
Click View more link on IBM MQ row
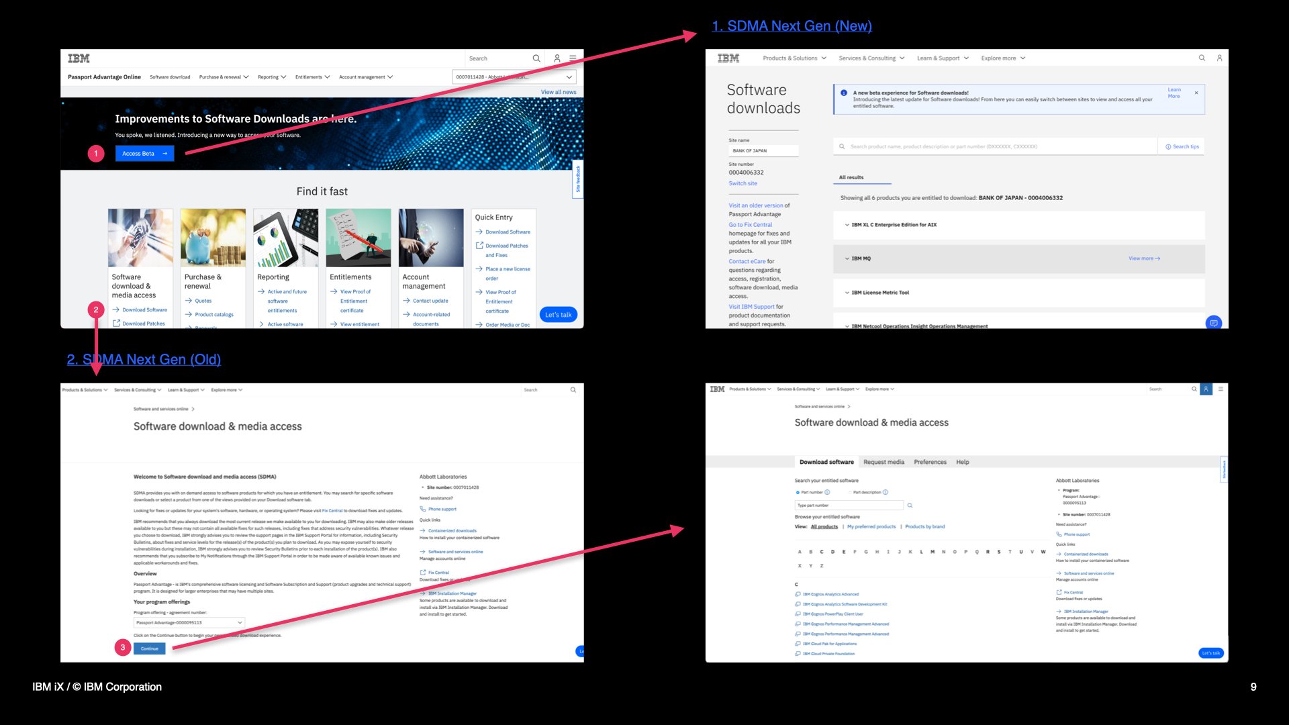click(x=1144, y=258)
